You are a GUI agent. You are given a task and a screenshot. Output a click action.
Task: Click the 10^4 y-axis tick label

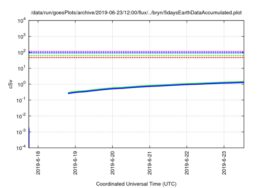[21, 21]
